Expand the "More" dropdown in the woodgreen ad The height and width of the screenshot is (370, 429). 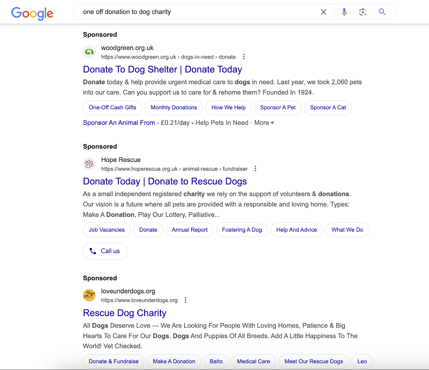(264, 123)
